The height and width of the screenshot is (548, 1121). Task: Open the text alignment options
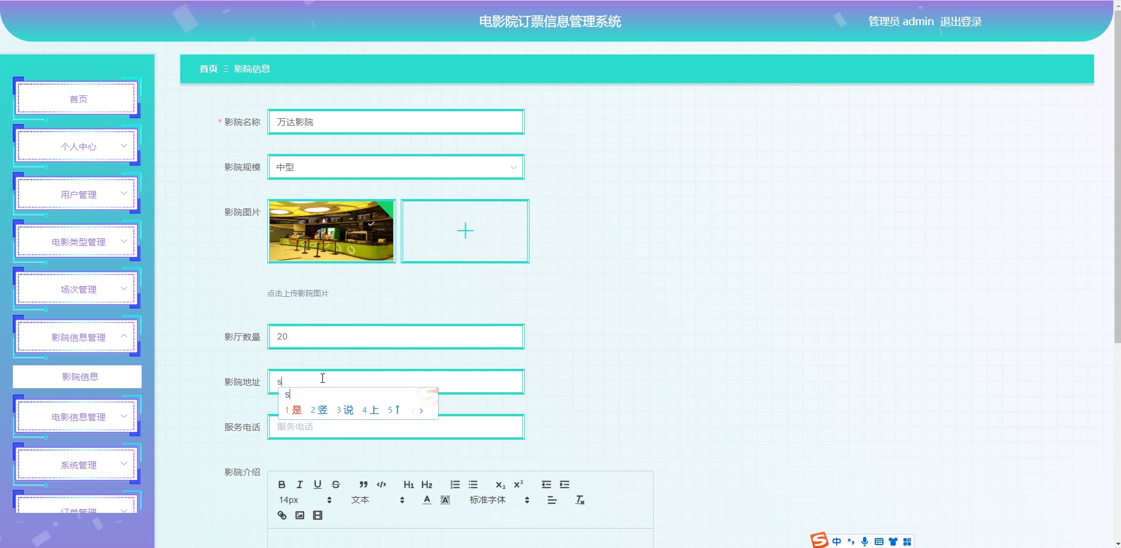(552, 500)
